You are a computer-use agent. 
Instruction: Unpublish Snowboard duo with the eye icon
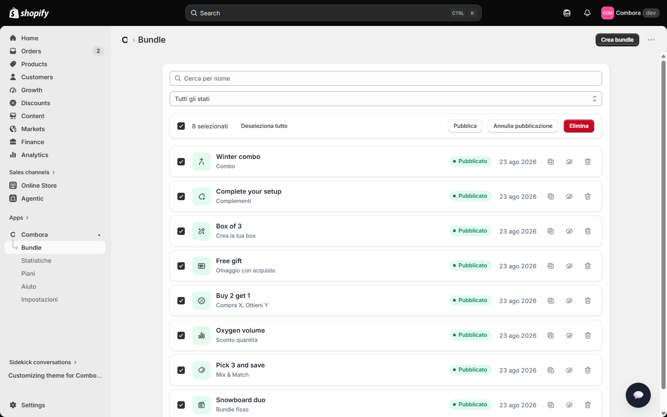[569, 405]
